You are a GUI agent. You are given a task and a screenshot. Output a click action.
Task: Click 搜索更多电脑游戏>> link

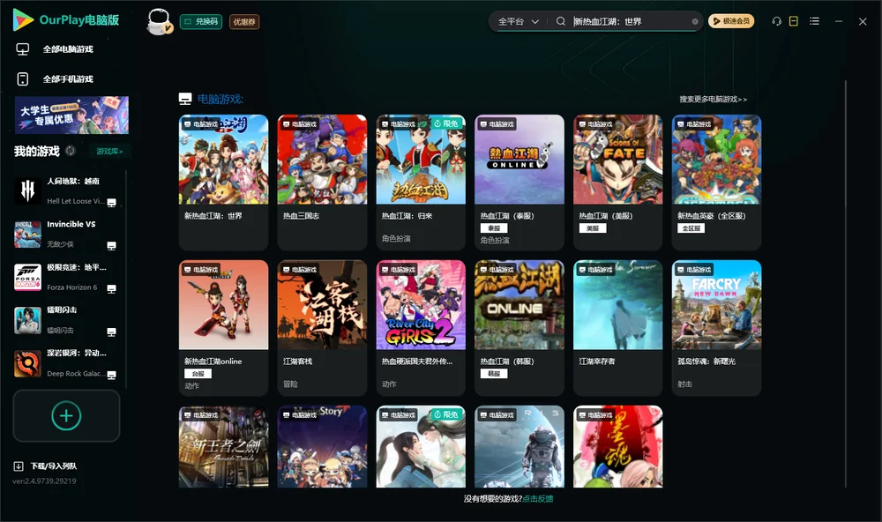point(714,99)
